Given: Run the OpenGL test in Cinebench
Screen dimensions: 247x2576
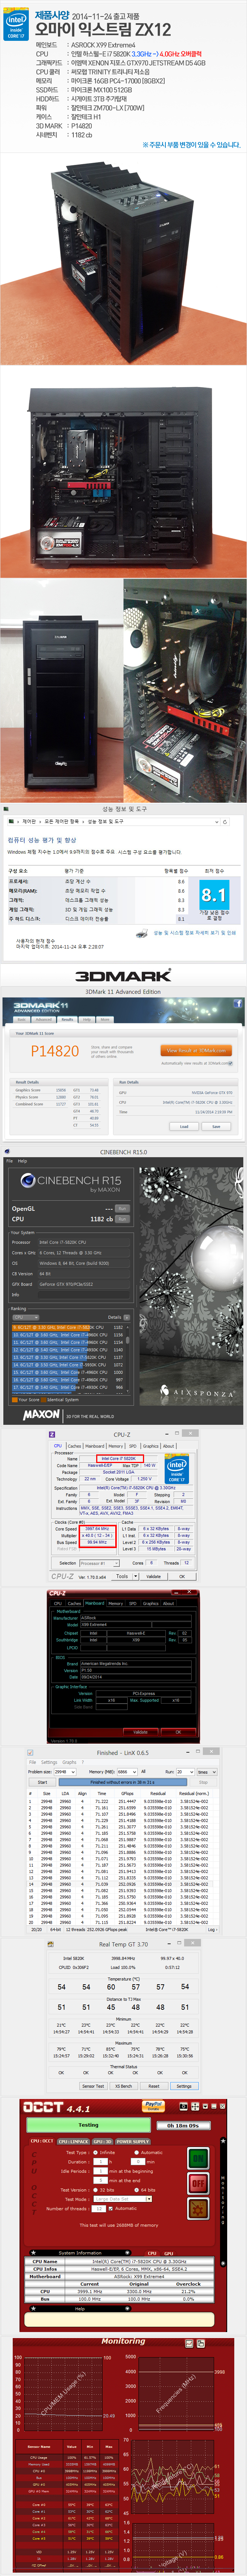Looking at the screenshot, I should click(x=122, y=1208).
